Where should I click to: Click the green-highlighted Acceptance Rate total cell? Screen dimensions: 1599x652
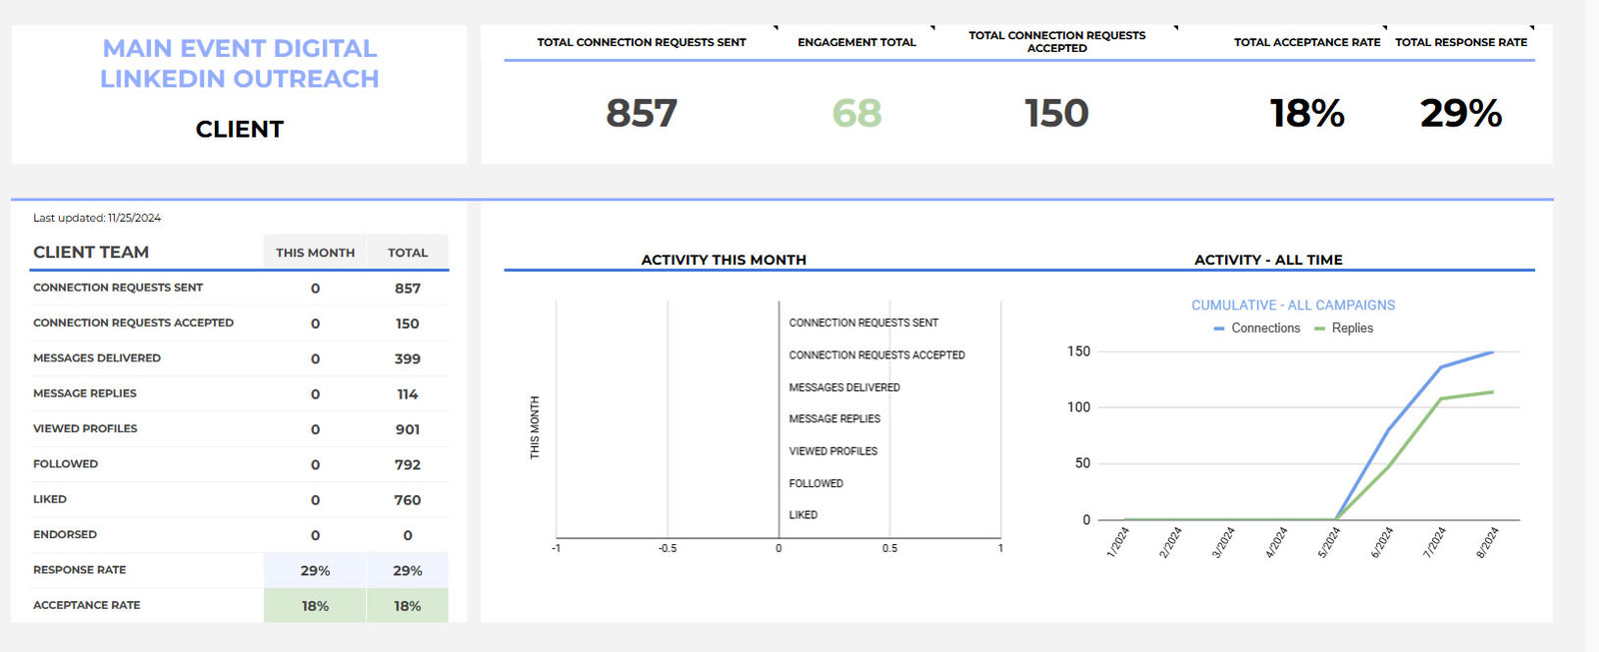point(407,606)
